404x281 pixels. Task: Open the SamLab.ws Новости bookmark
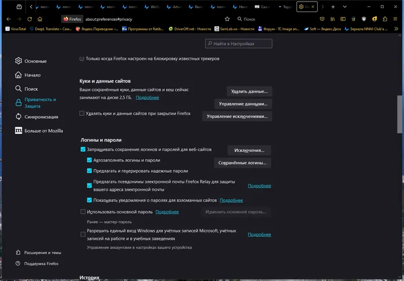point(234,29)
